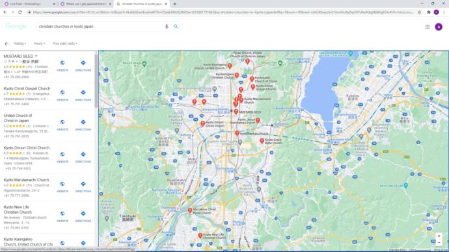The image size is (449, 252).
Task: Expand the Rating filter dropdown
Action: [x=20, y=44]
